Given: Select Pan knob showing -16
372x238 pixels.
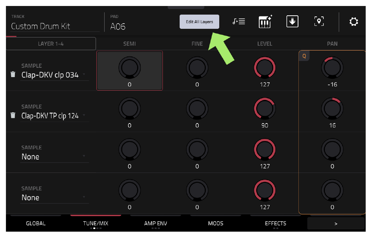Looking at the screenshot, I should (332, 68).
